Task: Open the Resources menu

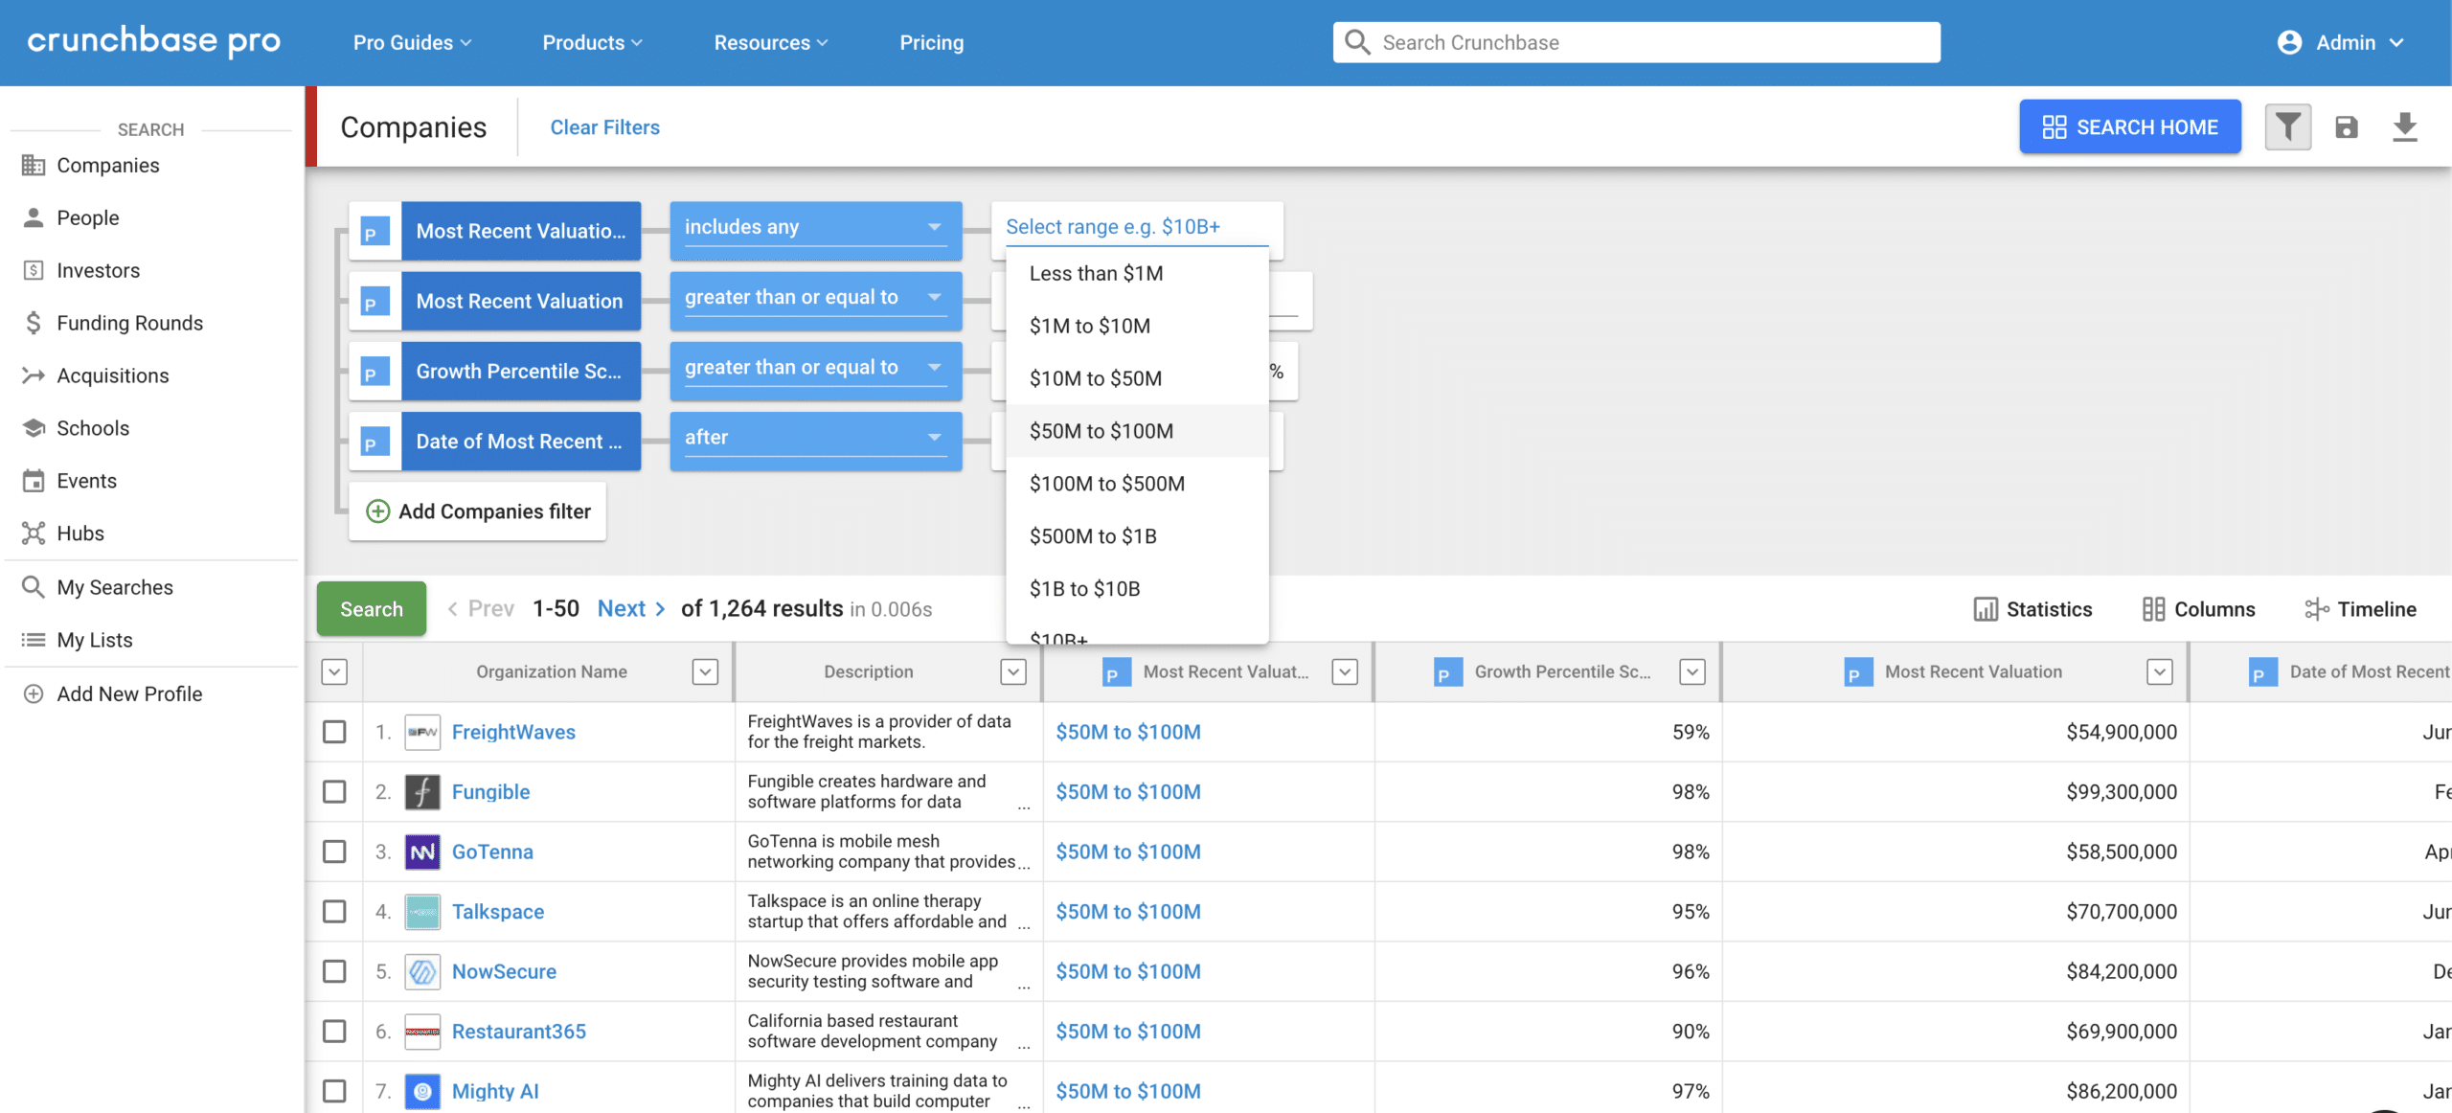Action: (x=771, y=42)
